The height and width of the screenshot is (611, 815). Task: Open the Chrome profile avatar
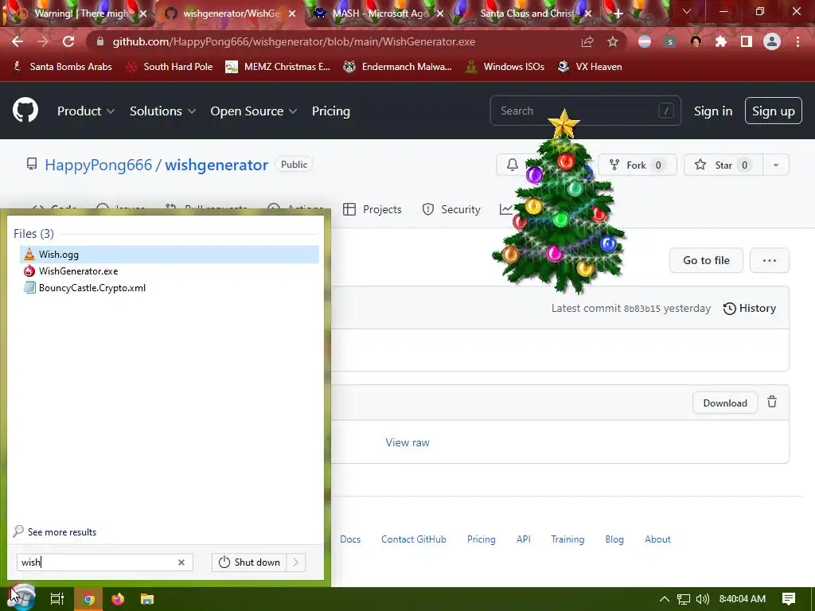coord(772,41)
